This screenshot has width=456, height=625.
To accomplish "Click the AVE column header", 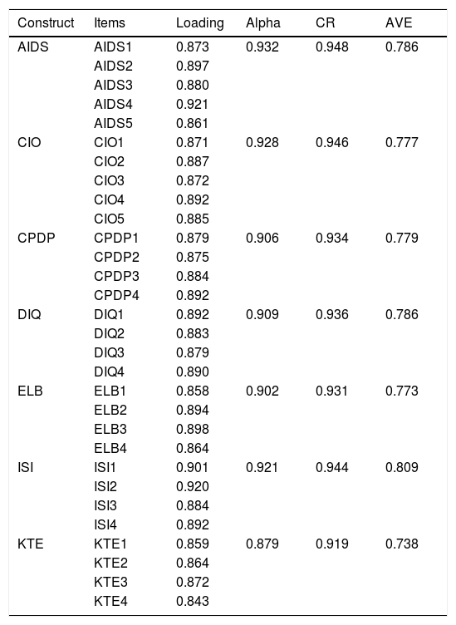I will click(x=399, y=23).
